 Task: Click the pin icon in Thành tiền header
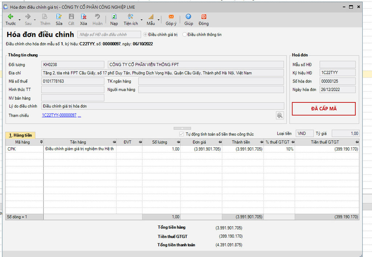tap(262, 142)
